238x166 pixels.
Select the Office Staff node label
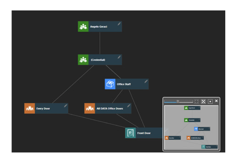(124, 84)
